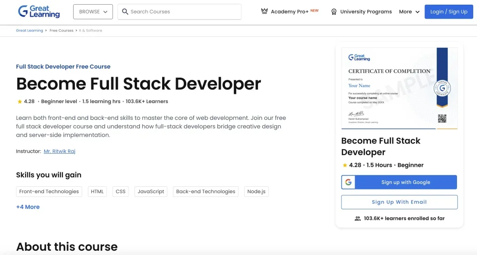Viewport: 477px width, 255px height.
Task: Expand +4 More skills
Action: [x=27, y=207]
